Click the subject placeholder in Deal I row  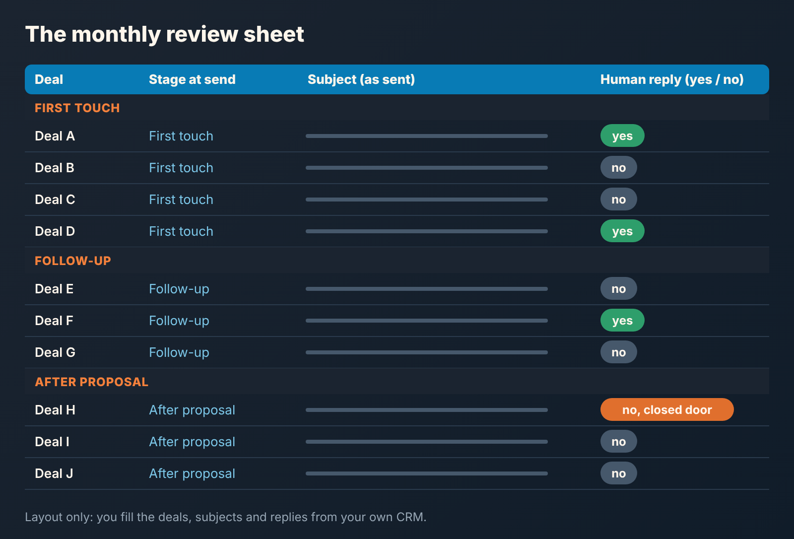point(427,442)
